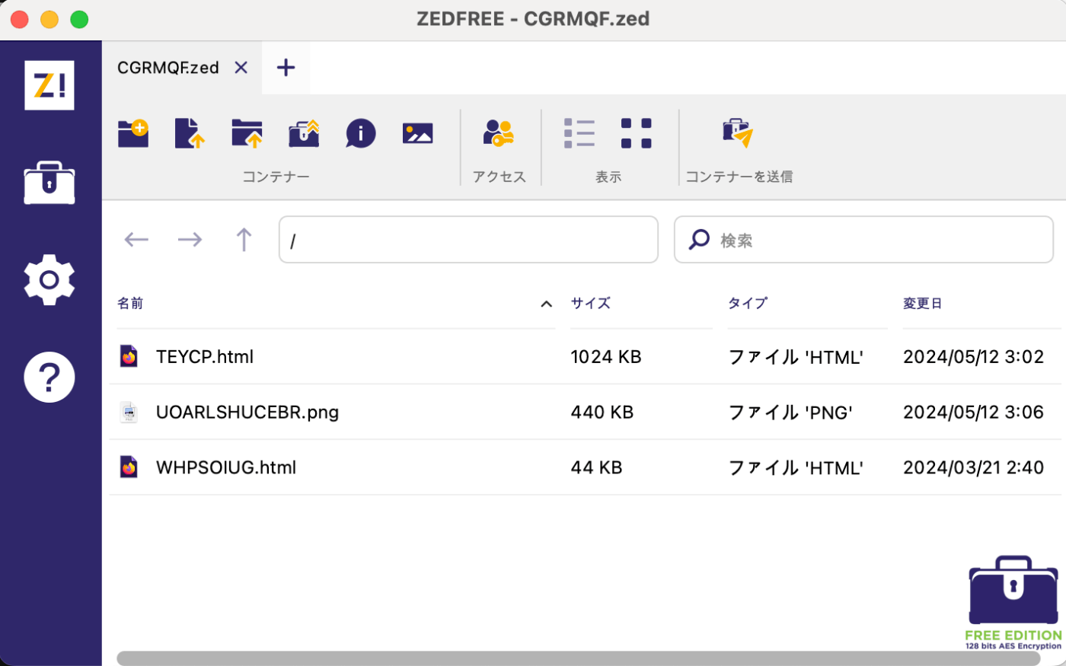
Task: Open settings gear in sidebar
Action: click(x=49, y=280)
